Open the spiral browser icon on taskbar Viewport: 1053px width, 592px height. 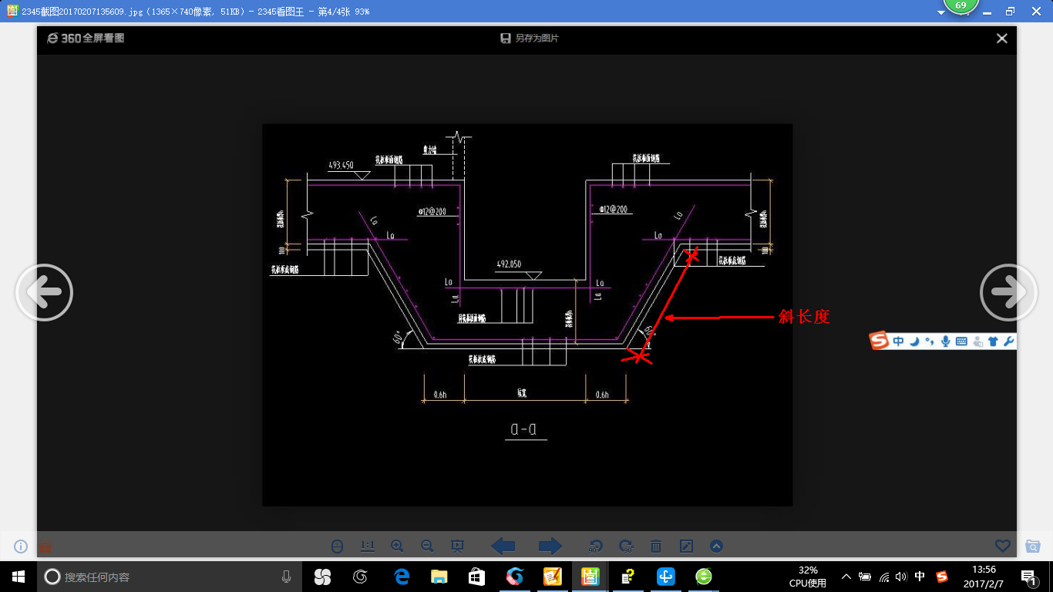[360, 577]
